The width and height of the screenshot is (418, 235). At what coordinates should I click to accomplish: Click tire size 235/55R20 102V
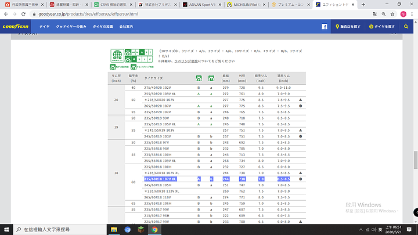point(157,112)
